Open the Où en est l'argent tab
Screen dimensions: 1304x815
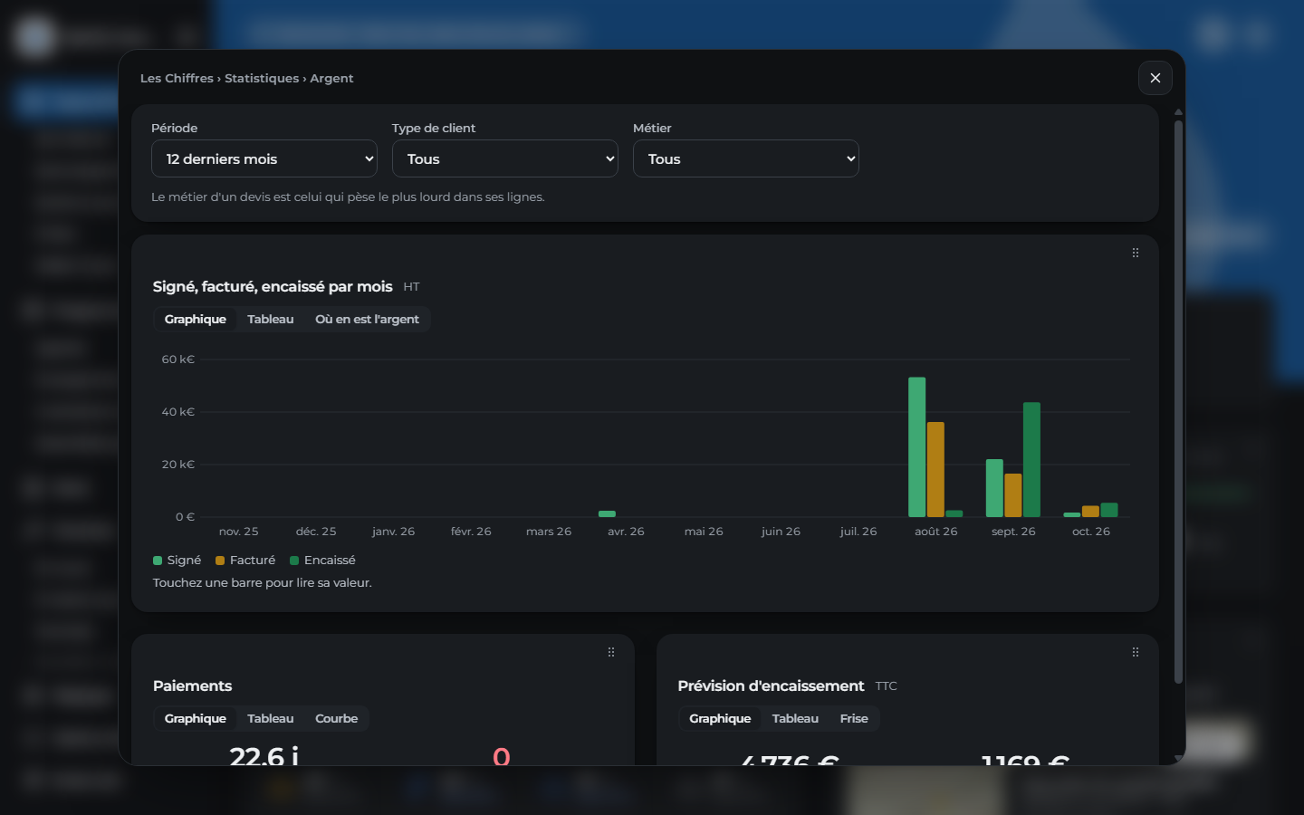click(x=367, y=319)
